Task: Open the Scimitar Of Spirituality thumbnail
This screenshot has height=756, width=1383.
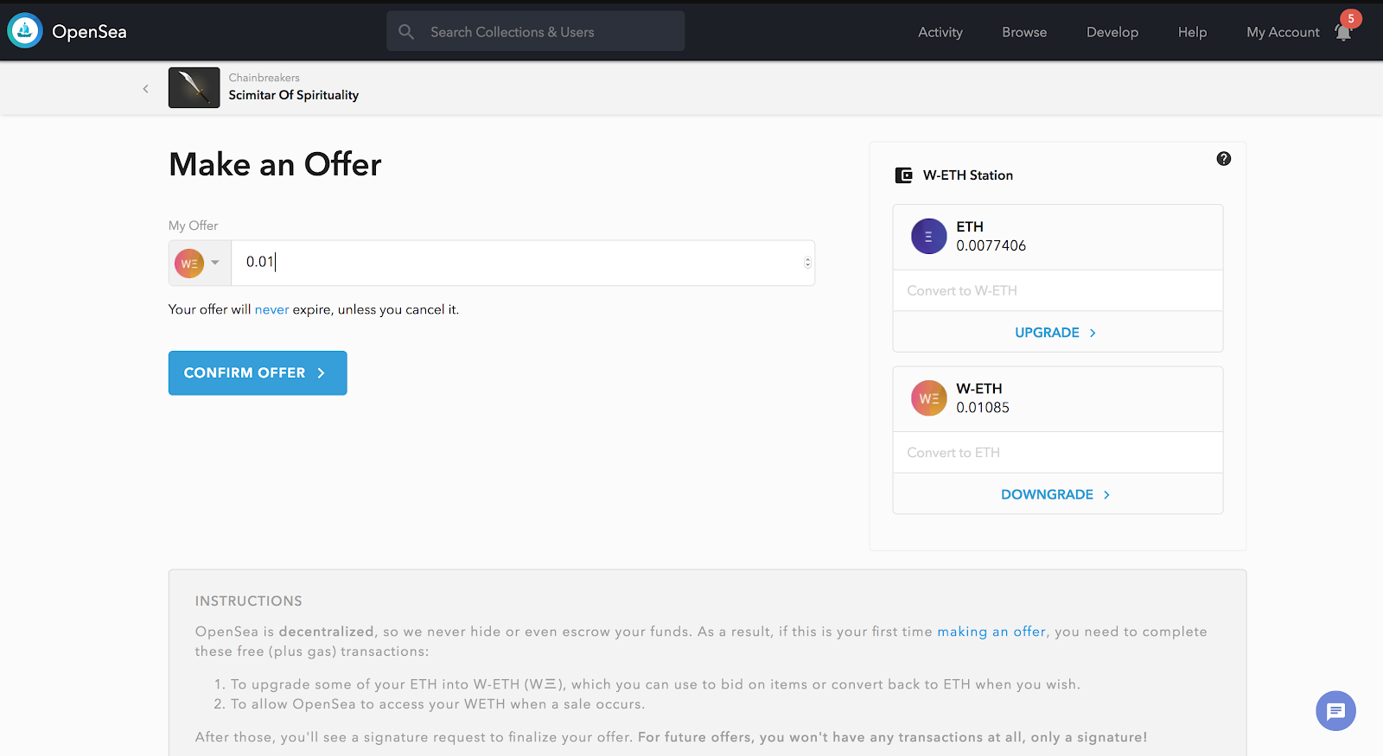Action: coord(194,87)
